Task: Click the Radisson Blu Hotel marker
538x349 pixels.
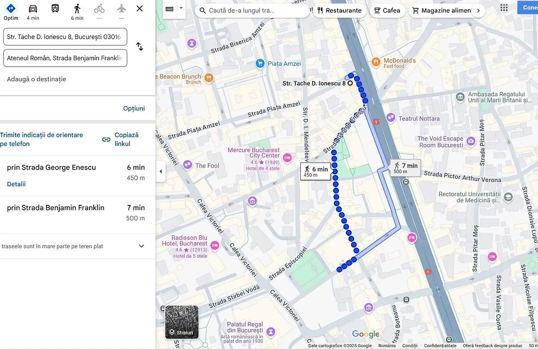Action: 215,245
